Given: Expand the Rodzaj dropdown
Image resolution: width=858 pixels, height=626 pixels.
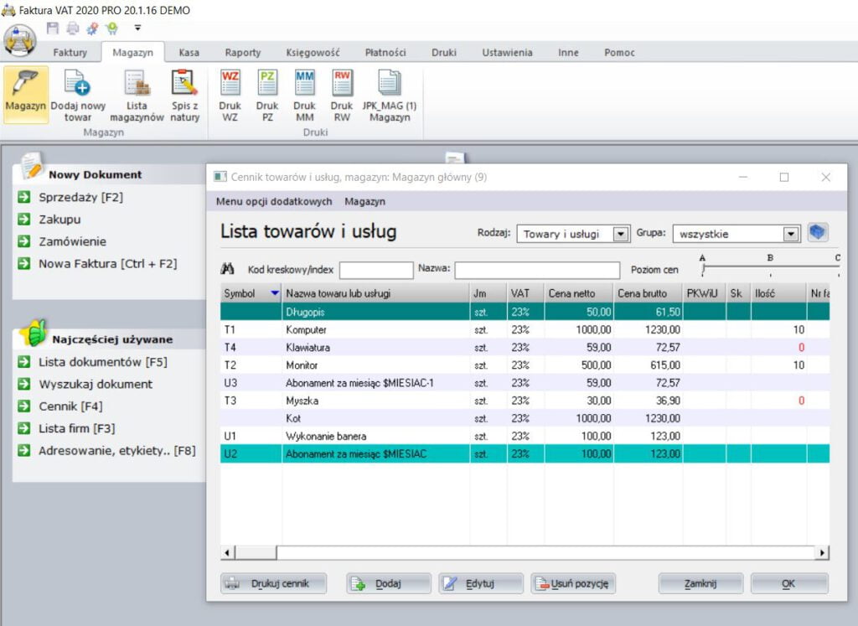Looking at the screenshot, I should tap(621, 235).
